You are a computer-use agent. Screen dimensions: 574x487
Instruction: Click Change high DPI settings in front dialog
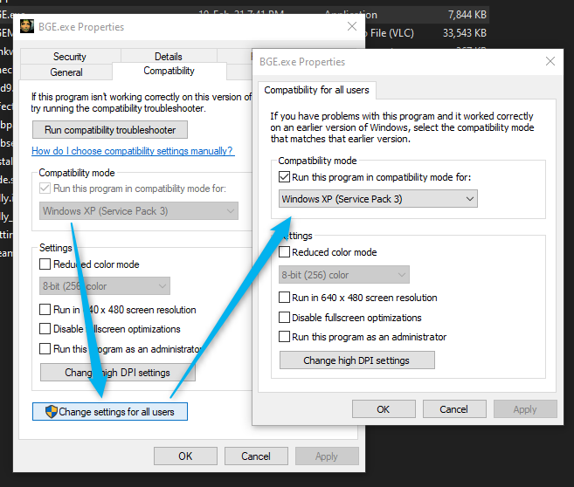(357, 360)
